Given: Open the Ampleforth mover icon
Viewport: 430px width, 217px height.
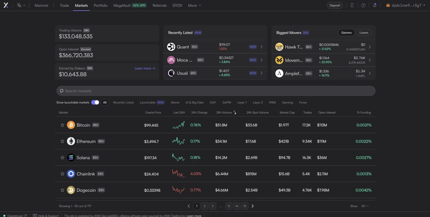Looking at the screenshot, I should 279,73.
